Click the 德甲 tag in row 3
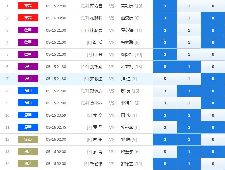This screenshot has width=225, height=170. coord(28,30)
